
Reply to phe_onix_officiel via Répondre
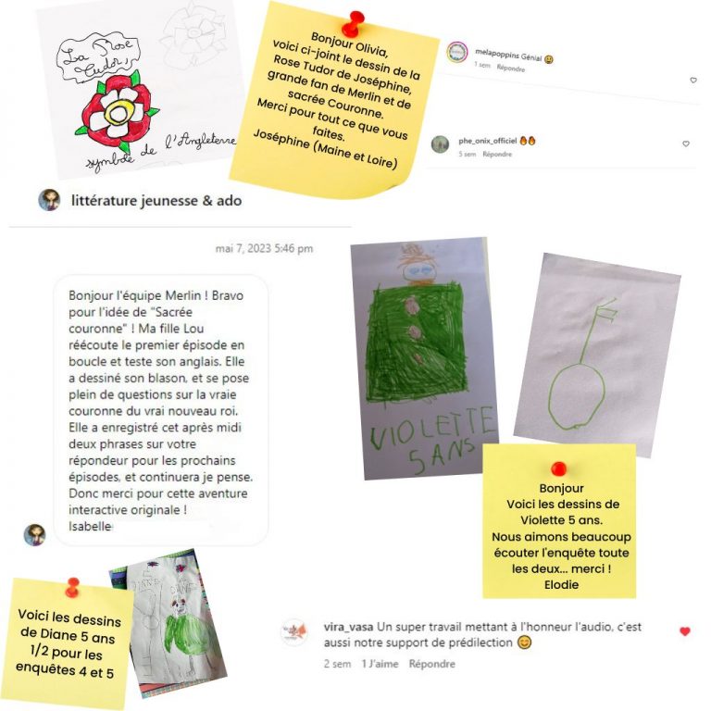tap(497, 155)
